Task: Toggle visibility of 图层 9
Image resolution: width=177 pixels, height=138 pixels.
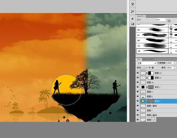Action: pyautogui.click(x=138, y=92)
